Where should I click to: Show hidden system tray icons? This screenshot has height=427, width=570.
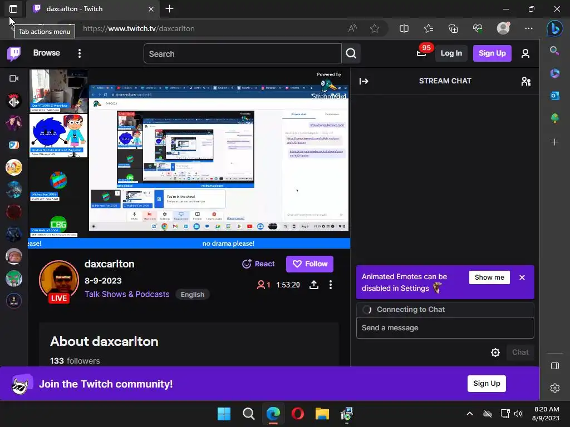(470, 414)
